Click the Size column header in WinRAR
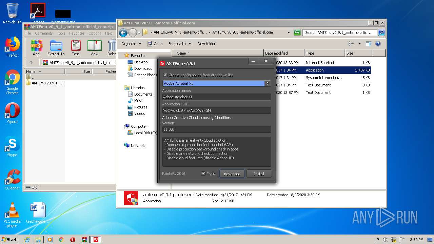The width and height of the screenshot is (434, 244). tap(78, 71)
